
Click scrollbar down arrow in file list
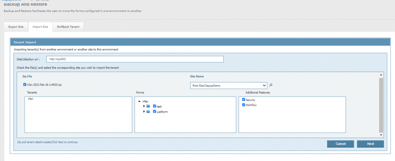click(381, 135)
